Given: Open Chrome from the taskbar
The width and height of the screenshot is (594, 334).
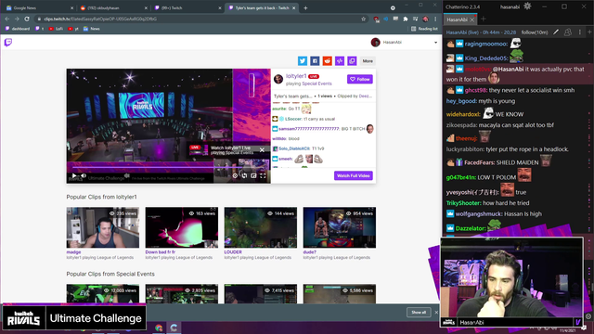Looking at the screenshot, I should (x=159, y=328).
